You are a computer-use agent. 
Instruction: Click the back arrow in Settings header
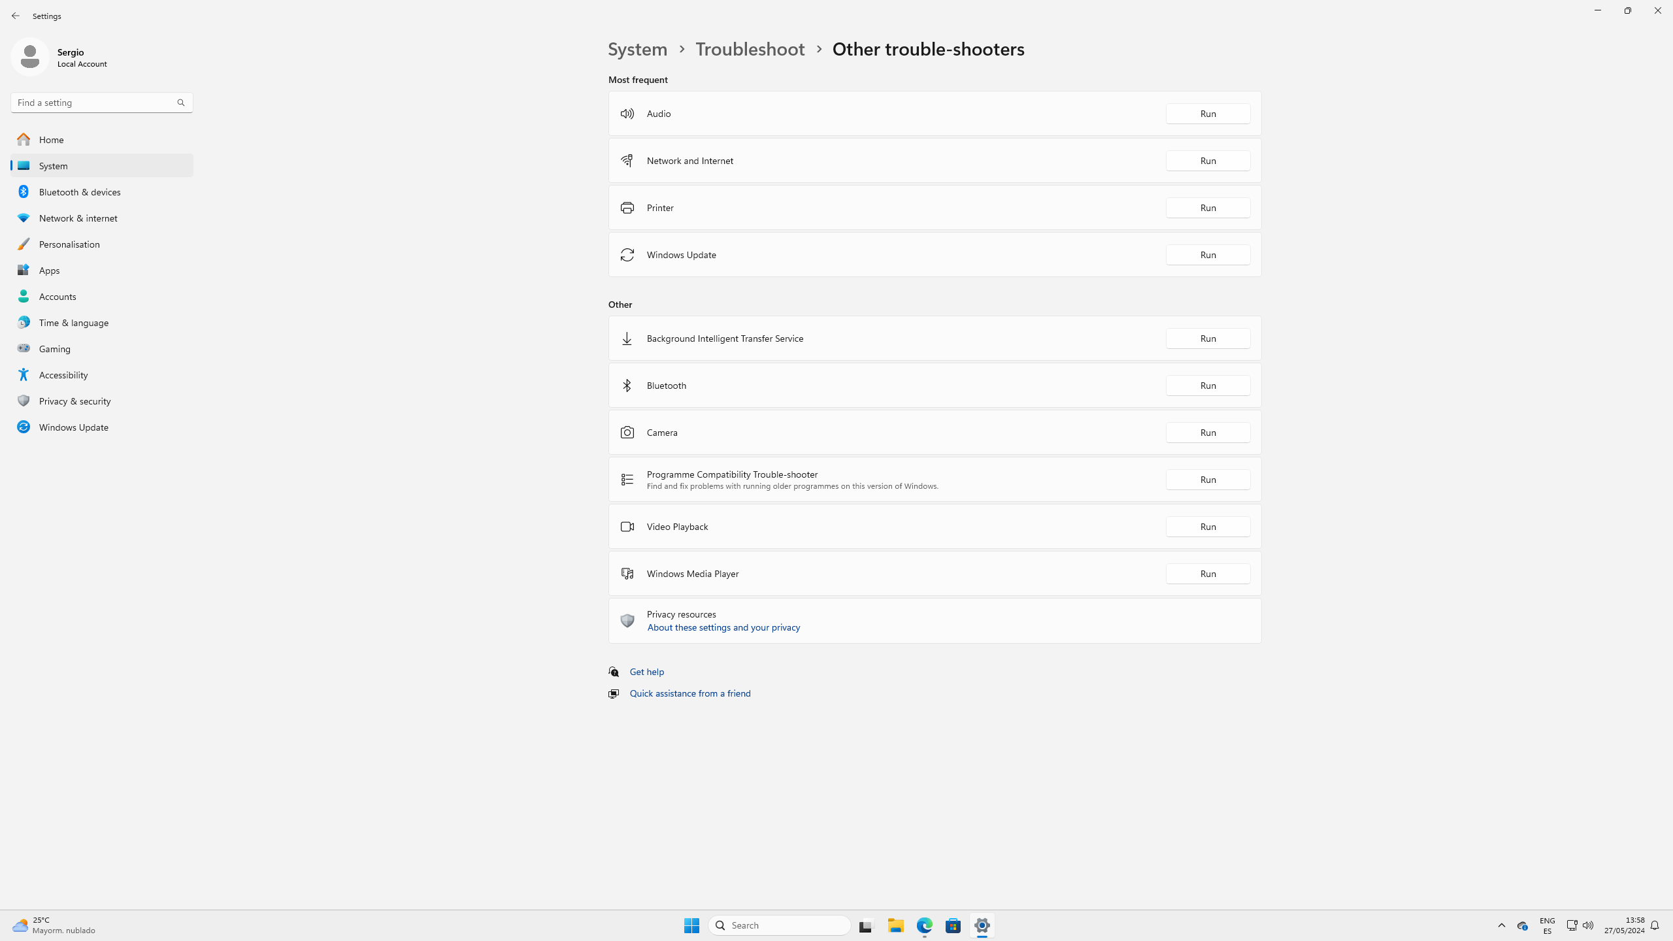[16, 16]
